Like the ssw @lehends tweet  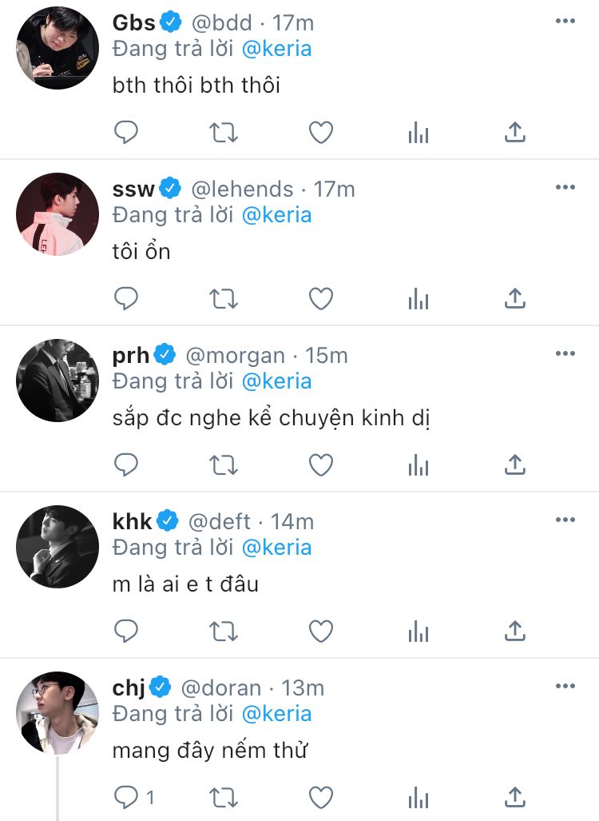[x=321, y=298]
